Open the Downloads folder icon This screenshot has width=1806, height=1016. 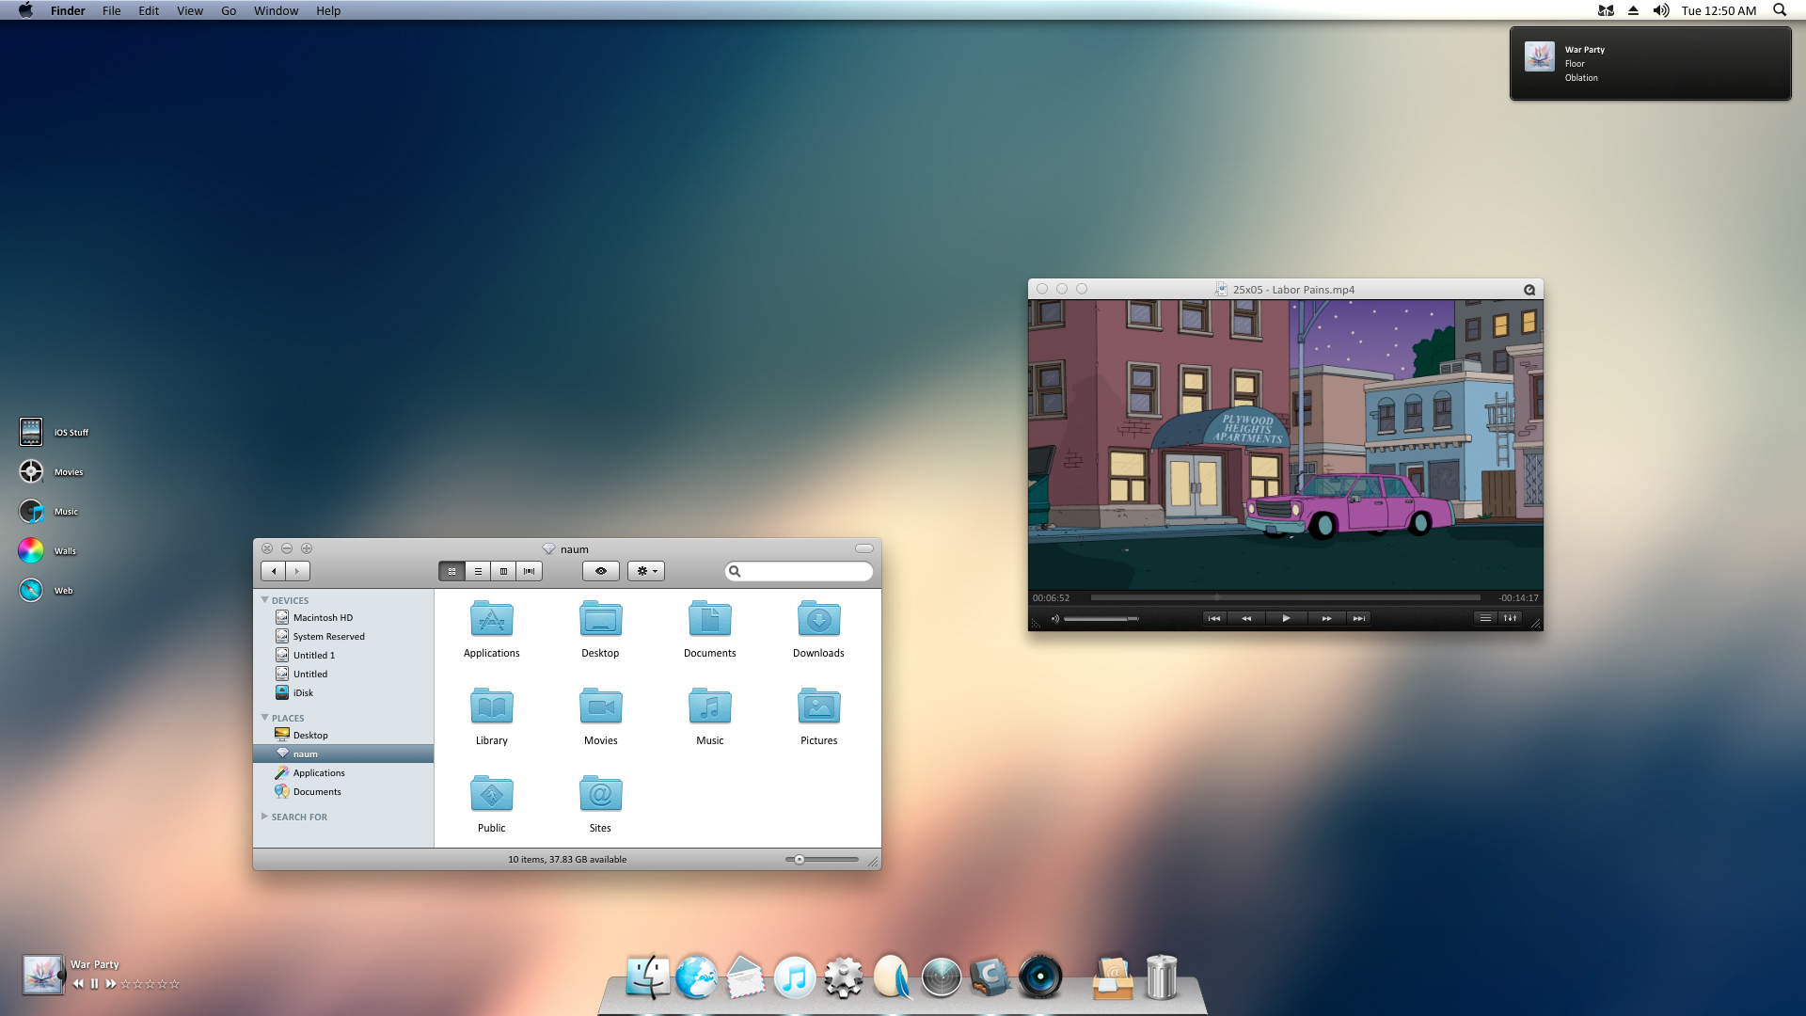tap(818, 619)
